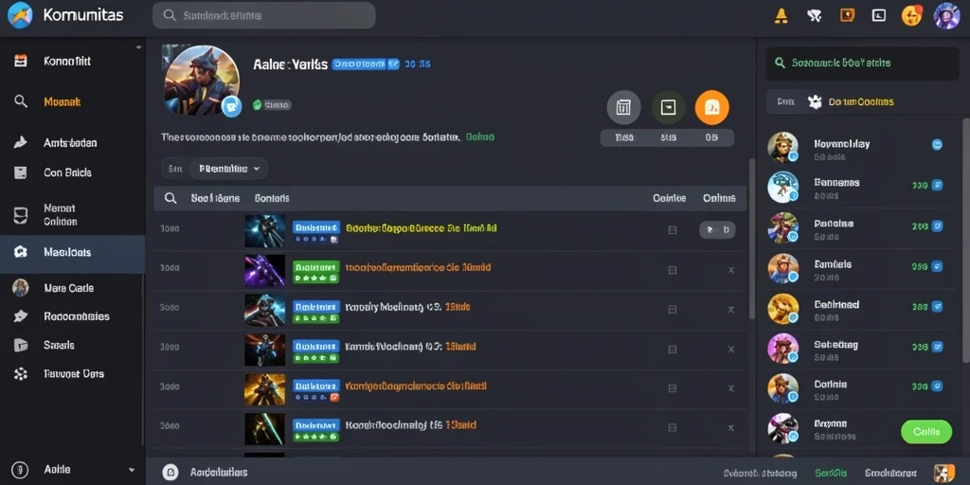Click the green status badge under profile name
This screenshot has height=485, width=970.
[272, 105]
